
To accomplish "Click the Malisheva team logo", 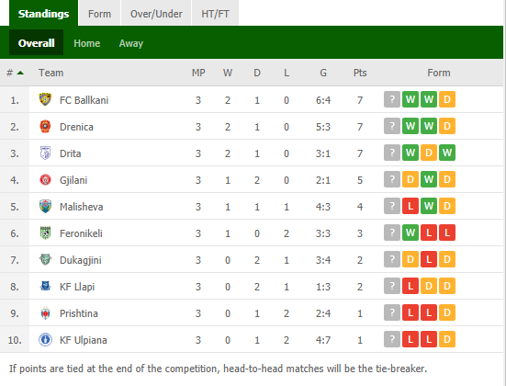I will click(x=45, y=207).
